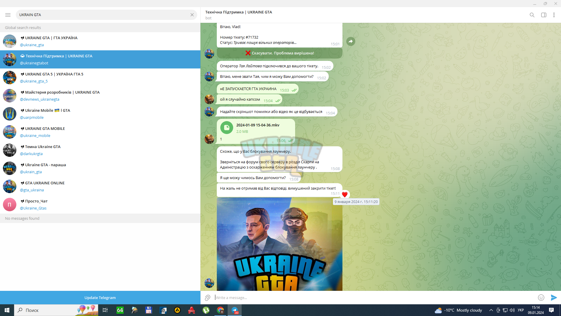
Task: Open UKRAINE GTA 5 | УКРАЇНА ГТА 5 result
Action: 100,78
